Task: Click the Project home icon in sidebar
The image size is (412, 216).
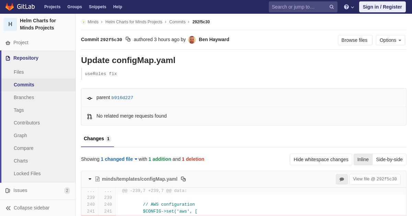Action: (x=8, y=43)
